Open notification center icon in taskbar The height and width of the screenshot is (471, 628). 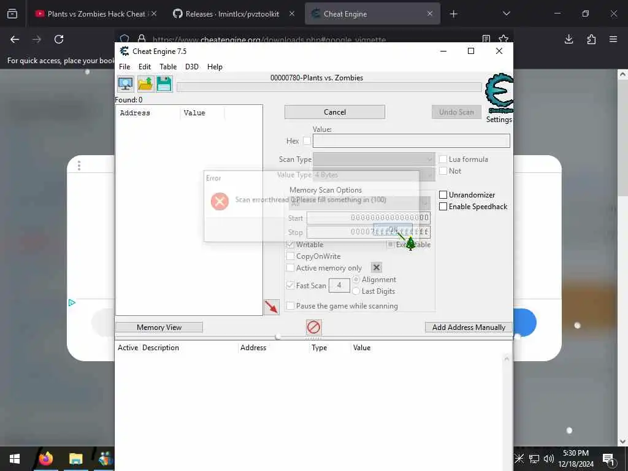(x=609, y=459)
